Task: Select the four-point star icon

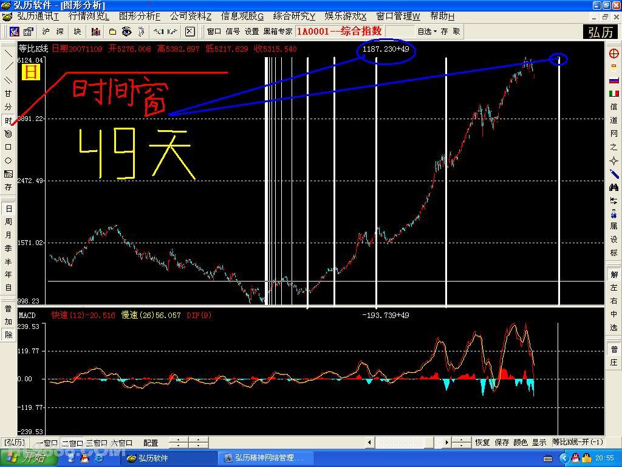Action: click(614, 161)
